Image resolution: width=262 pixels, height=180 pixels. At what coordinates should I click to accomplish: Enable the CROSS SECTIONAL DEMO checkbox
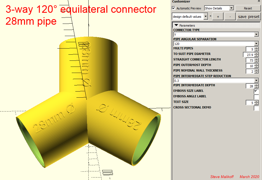tap(256, 108)
